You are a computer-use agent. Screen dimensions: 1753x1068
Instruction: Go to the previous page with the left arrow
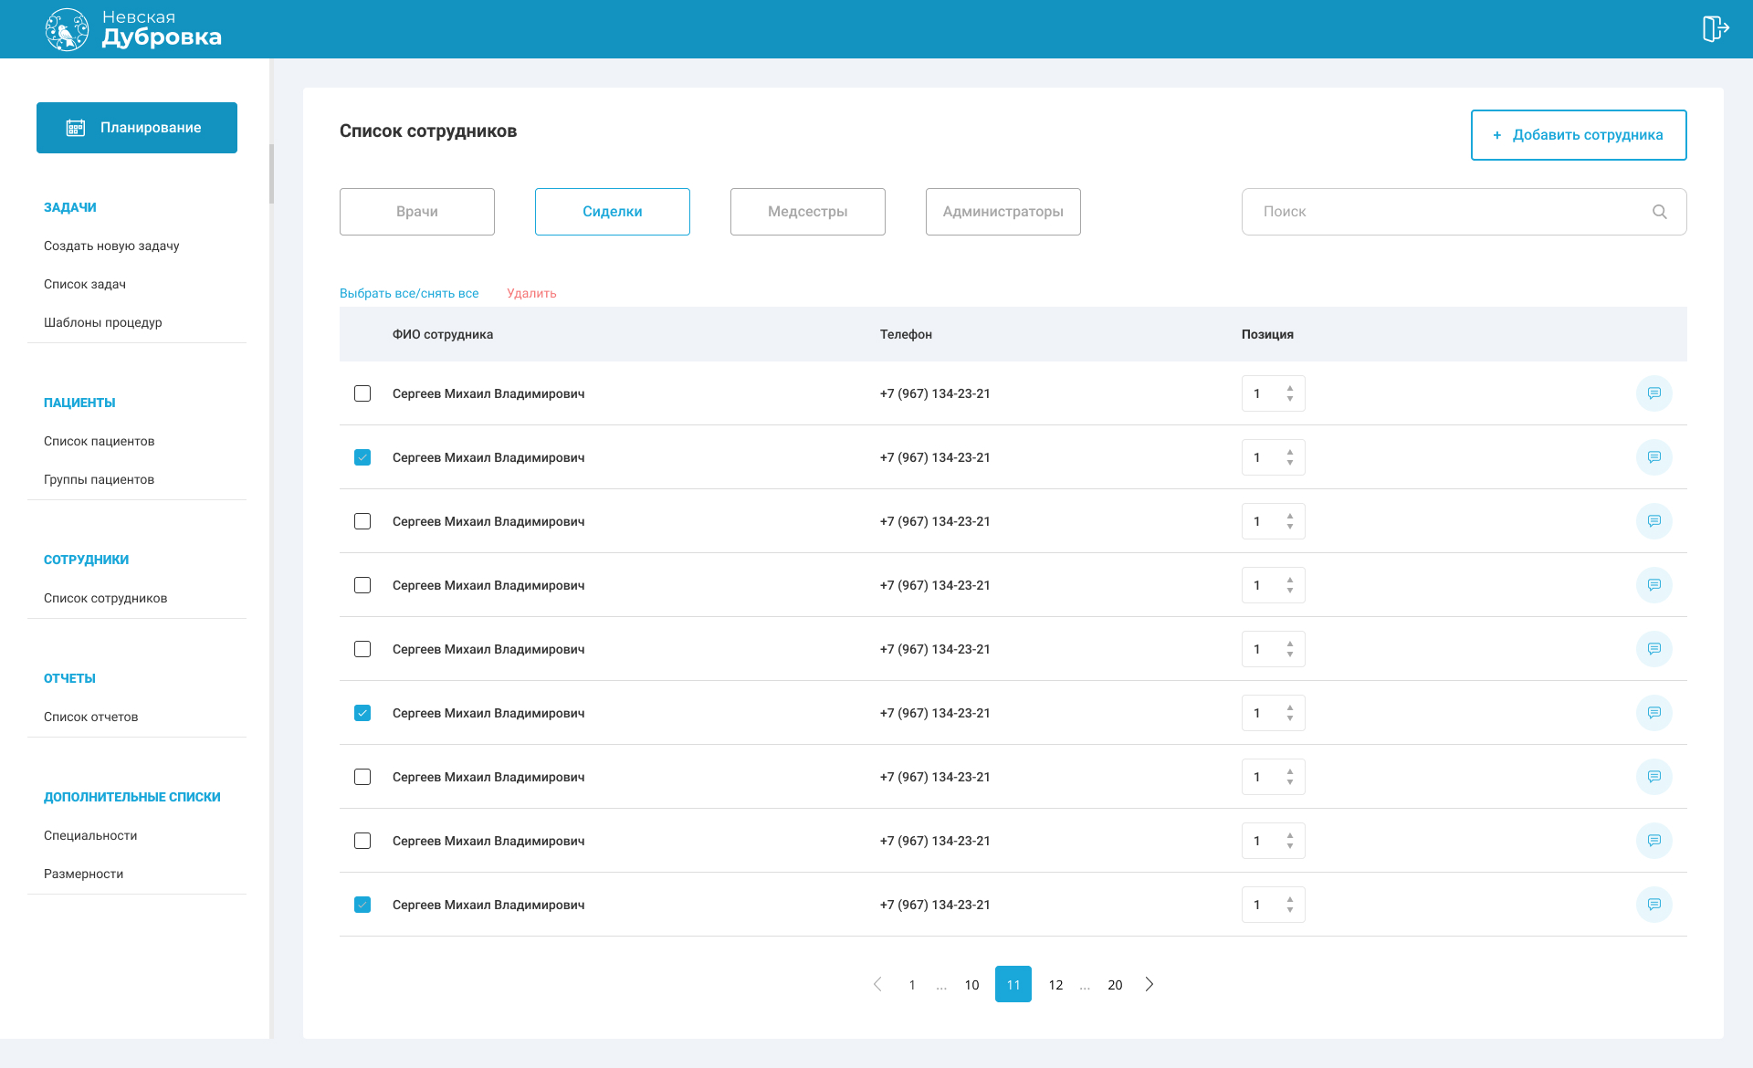(x=877, y=984)
